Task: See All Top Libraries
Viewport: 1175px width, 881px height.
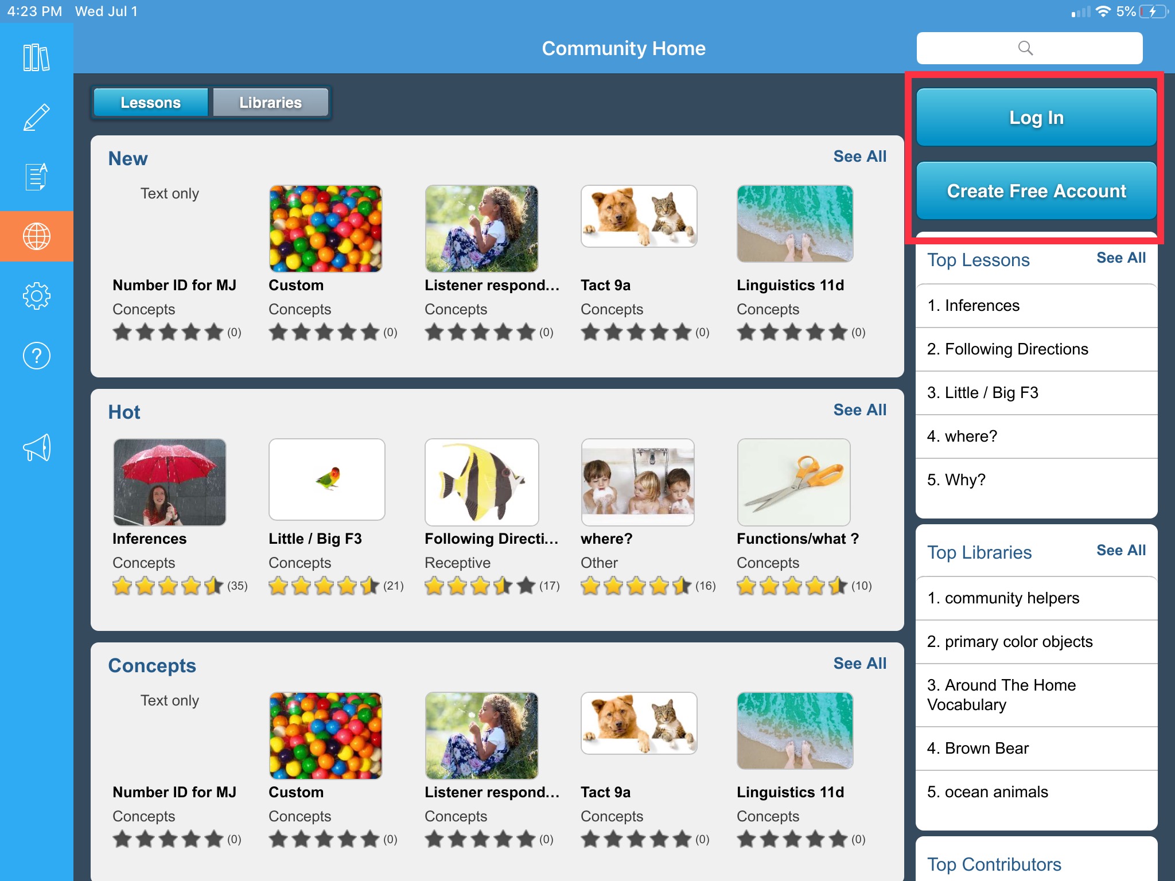Action: pos(1120,550)
